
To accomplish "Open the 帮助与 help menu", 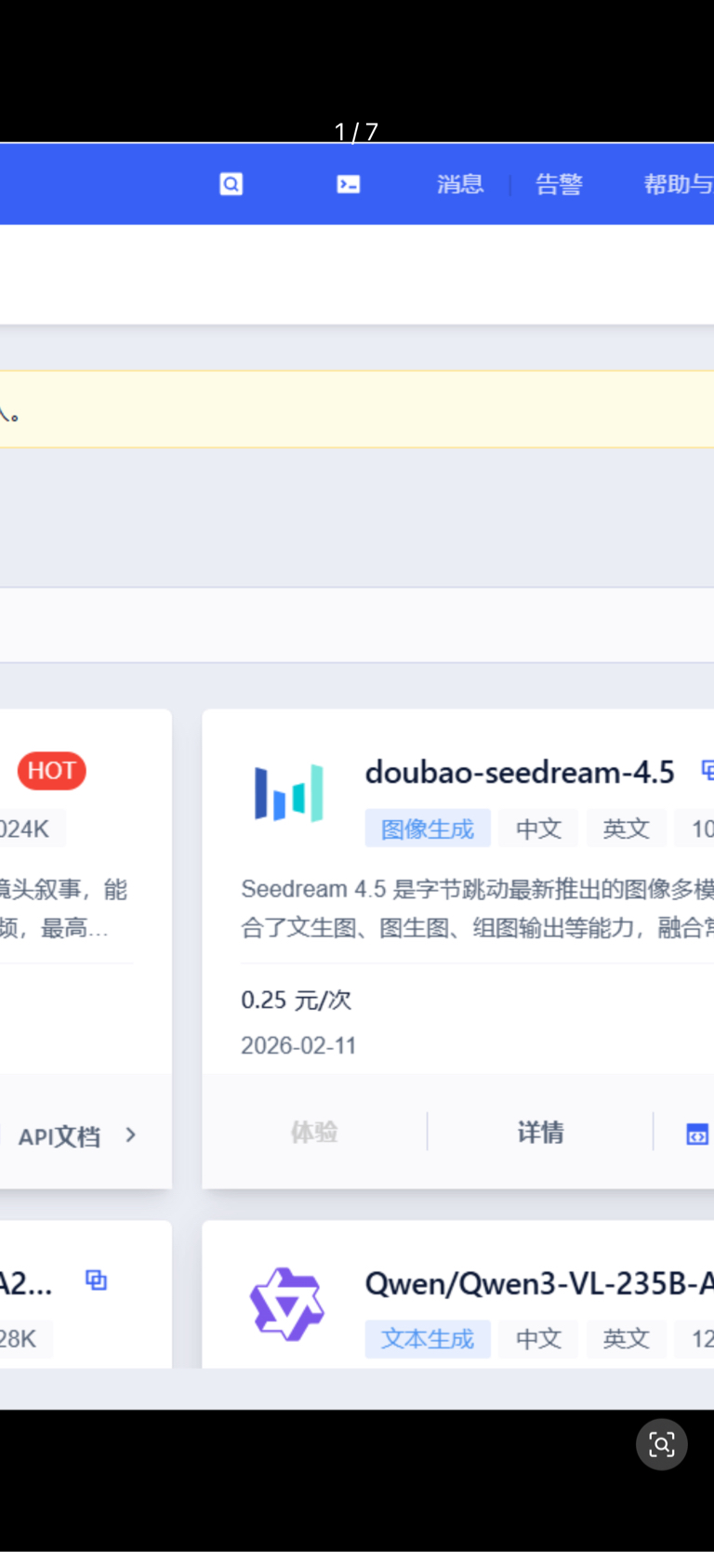I will pos(679,184).
